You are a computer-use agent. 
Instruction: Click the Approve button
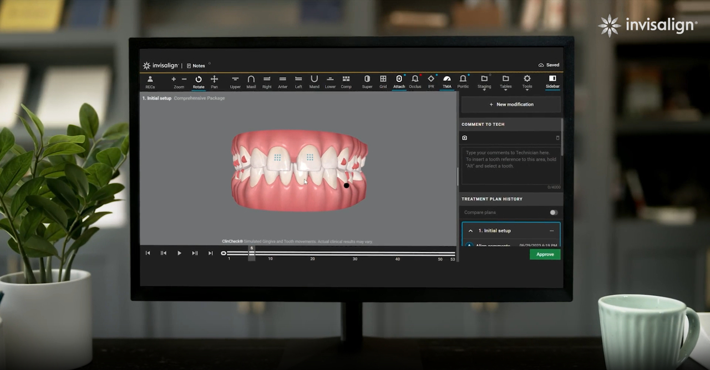(x=545, y=254)
